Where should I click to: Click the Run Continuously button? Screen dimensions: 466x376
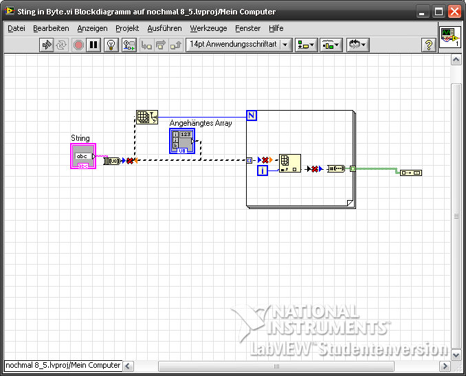(62, 45)
